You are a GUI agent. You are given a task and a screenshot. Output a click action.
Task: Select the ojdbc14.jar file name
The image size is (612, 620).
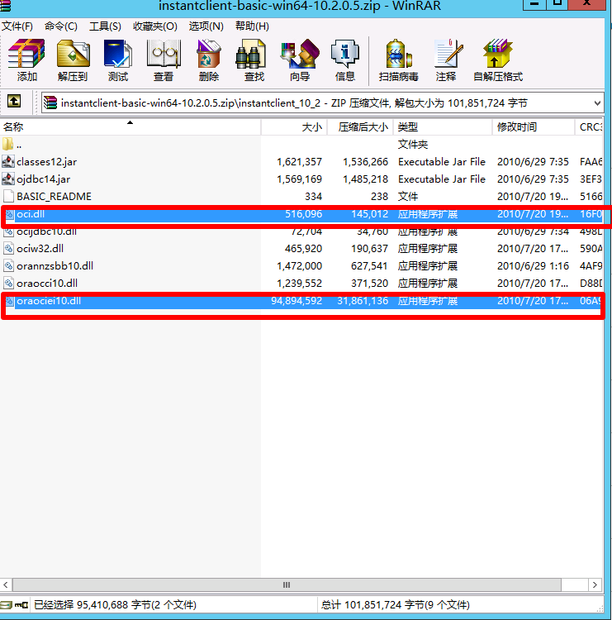pyautogui.click(x=44, y=179)
